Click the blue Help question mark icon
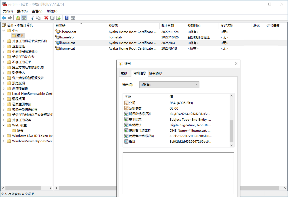 pyautogui.click(x=67, y=18)
